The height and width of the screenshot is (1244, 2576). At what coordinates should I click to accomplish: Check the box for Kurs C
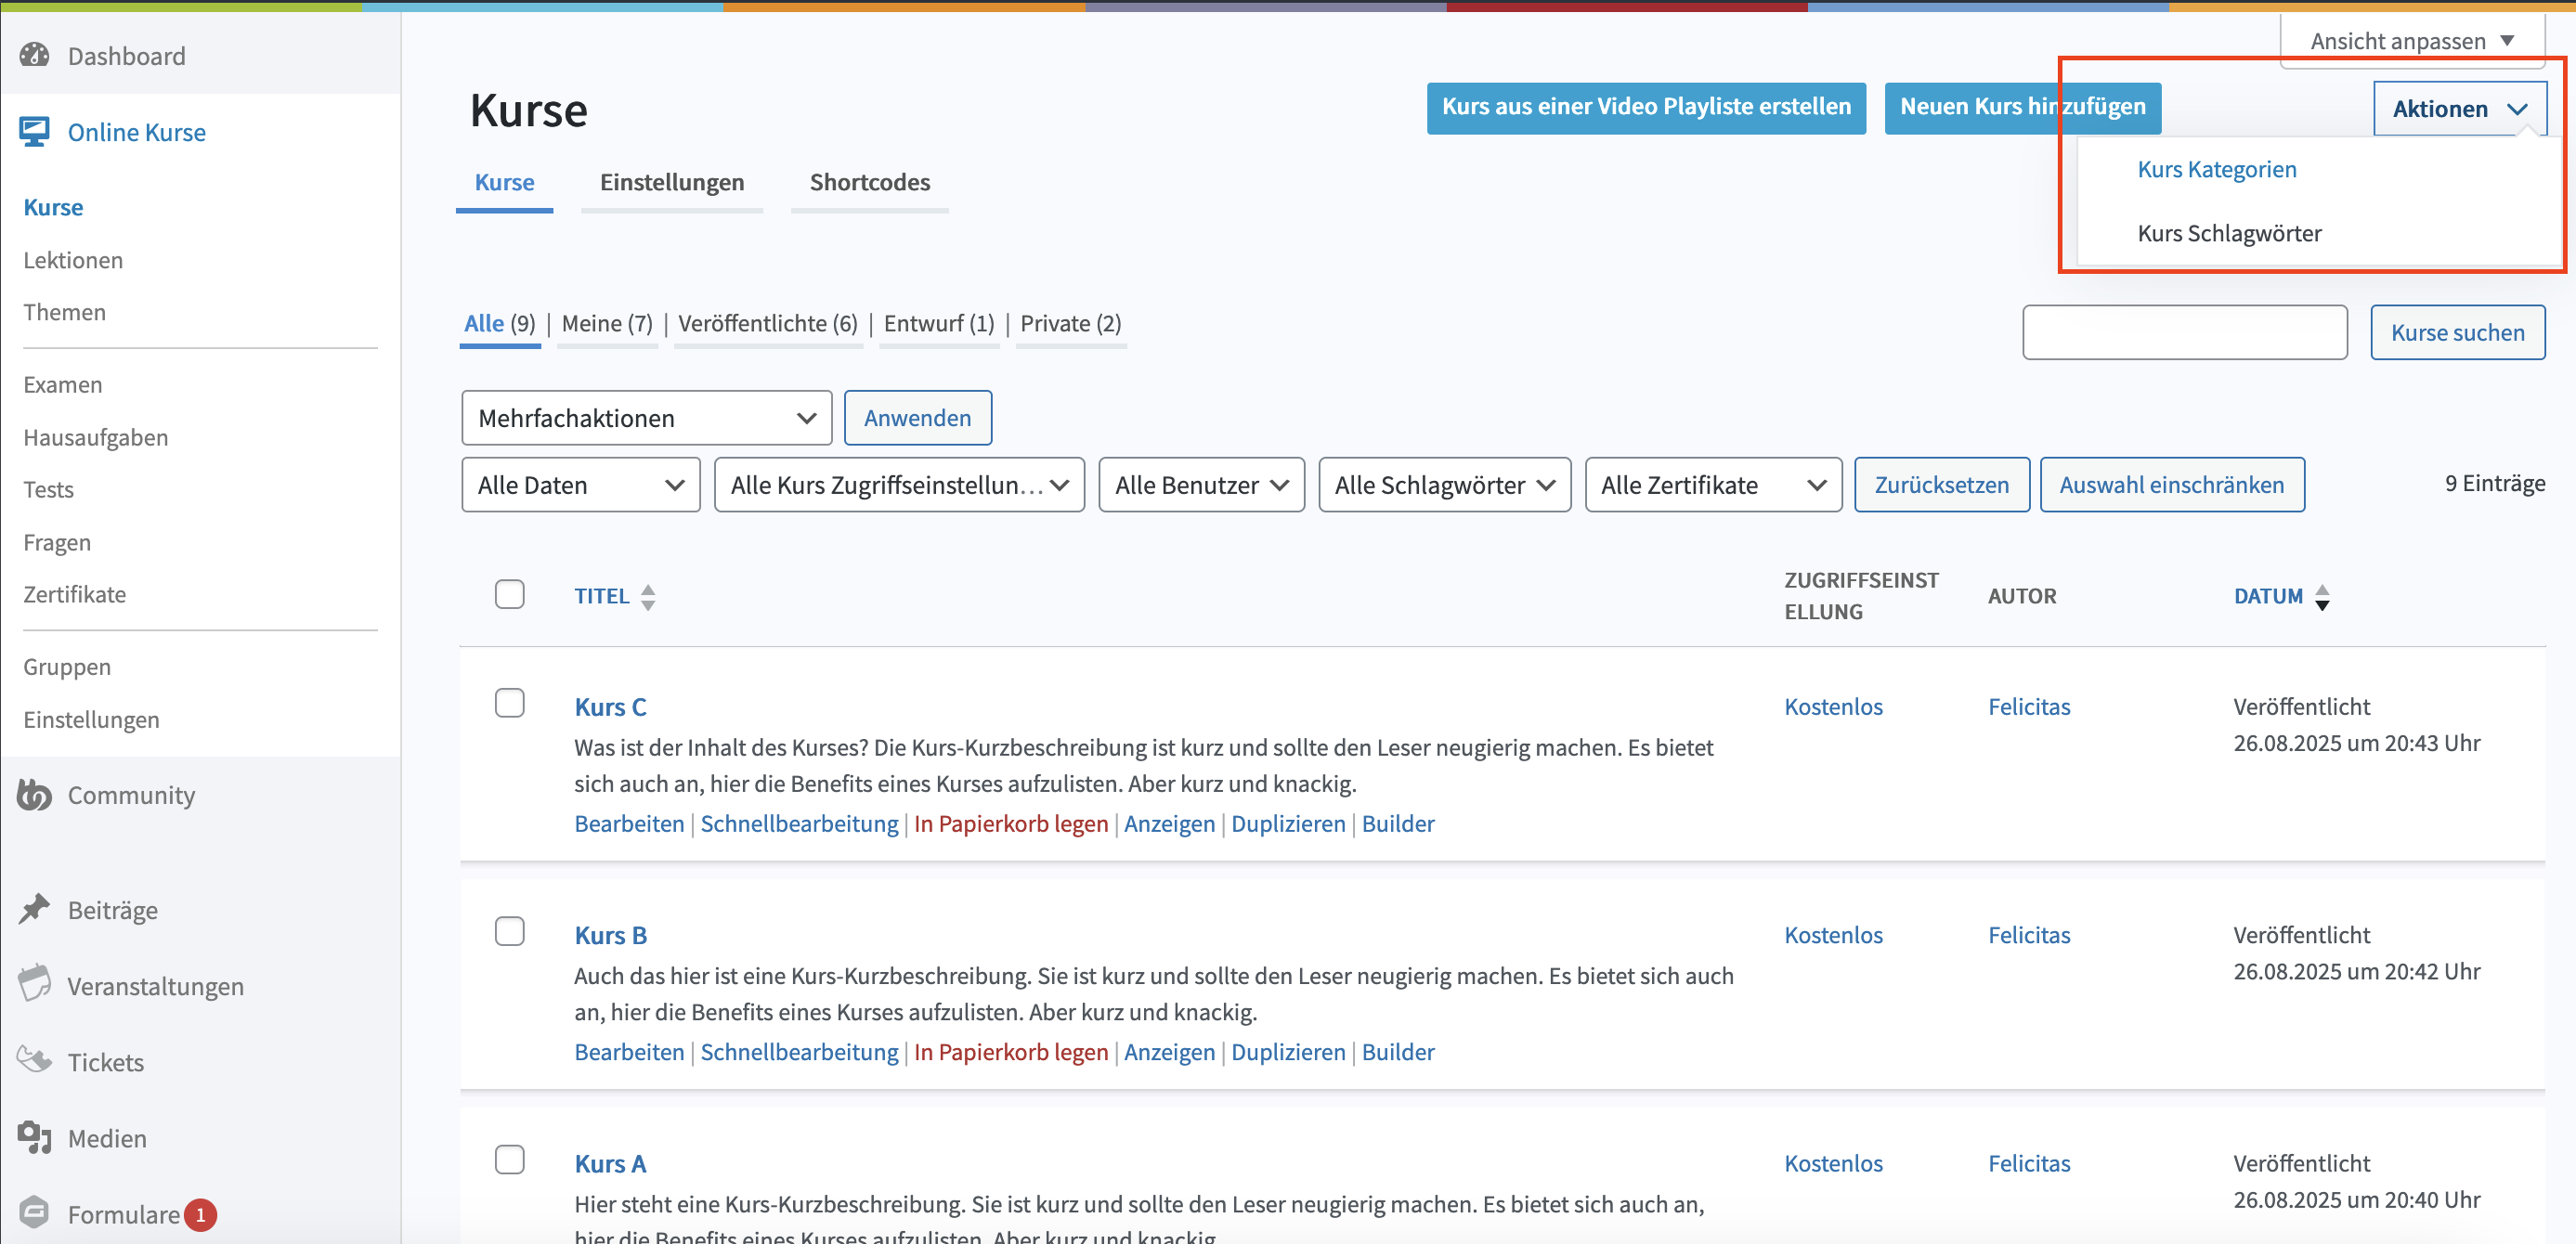tap(510, 703)
